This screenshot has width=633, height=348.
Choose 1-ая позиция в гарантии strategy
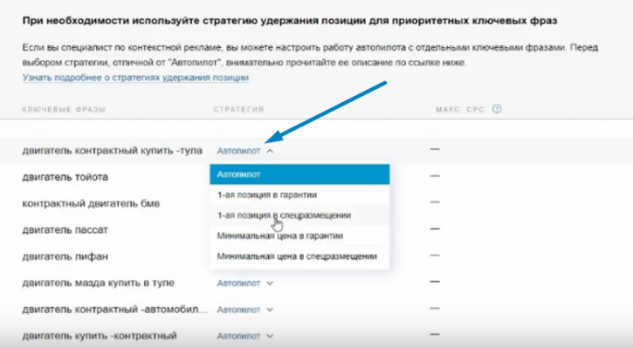point(299,194)
